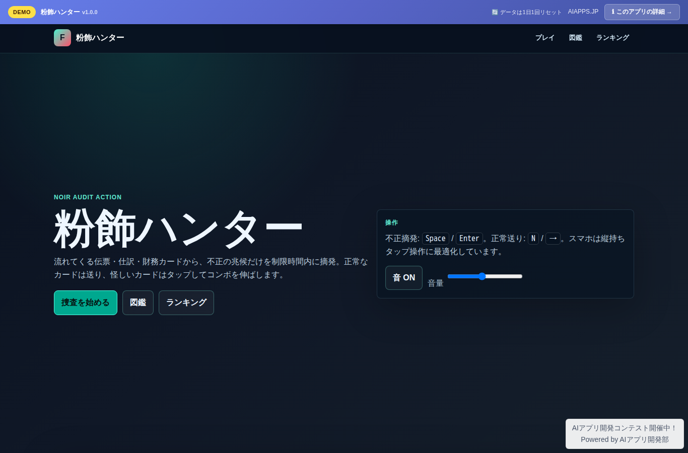The image size is (688, 453).
Task: Follow the AIAPPS.JP link
Action: pos(583,12)
